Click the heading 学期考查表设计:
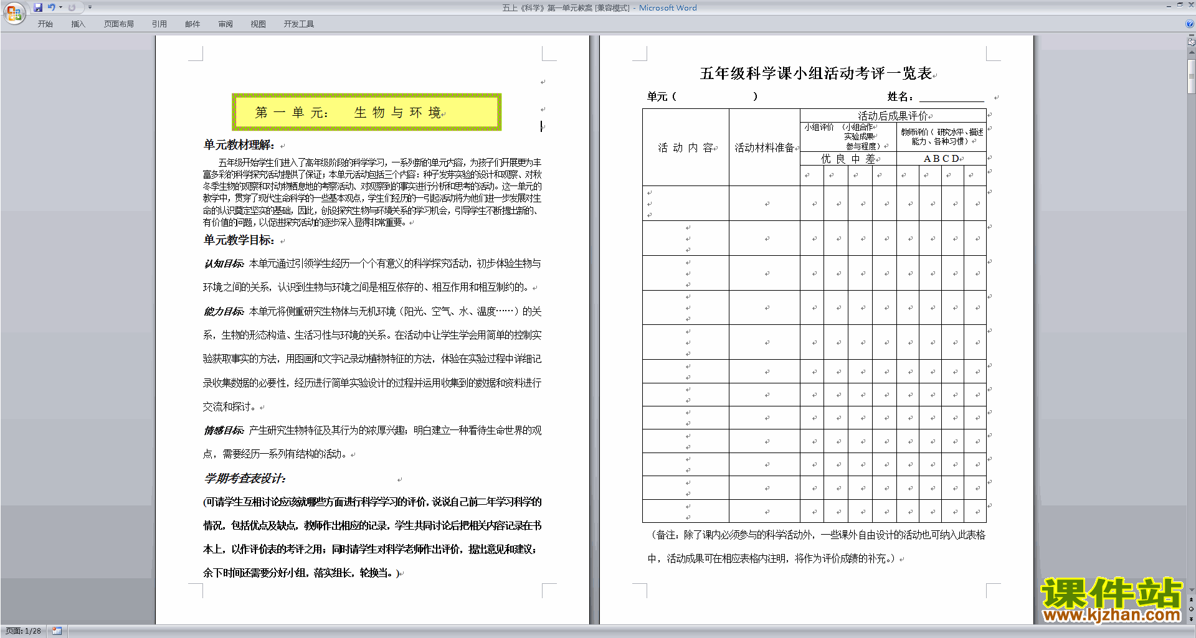The image size is (1196, 638). [245, 479]
